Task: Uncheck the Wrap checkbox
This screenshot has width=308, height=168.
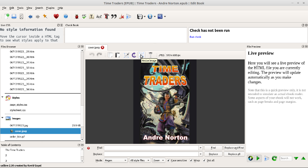Action: pos(191,160)
